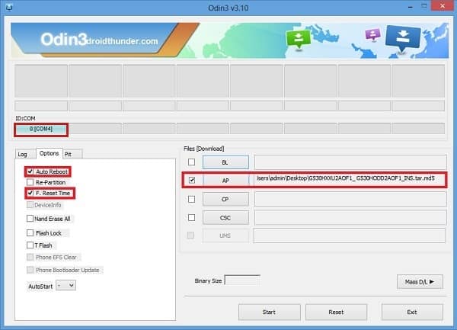
Task: Enable the T Flash checkbox
Action: pyautogui.click(x=30, y=245)
